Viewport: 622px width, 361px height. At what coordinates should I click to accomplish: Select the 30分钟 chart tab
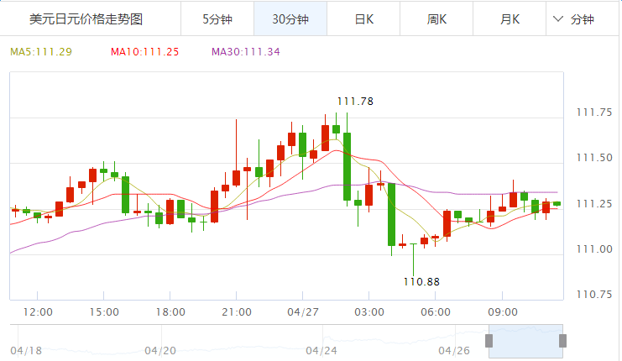tap(290, 18)
